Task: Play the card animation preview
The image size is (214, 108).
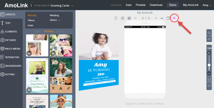Action: click(x=116, y=18)
